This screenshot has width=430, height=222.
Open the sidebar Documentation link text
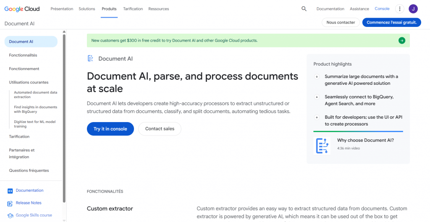pyautogui.click(x=30, y=191)
